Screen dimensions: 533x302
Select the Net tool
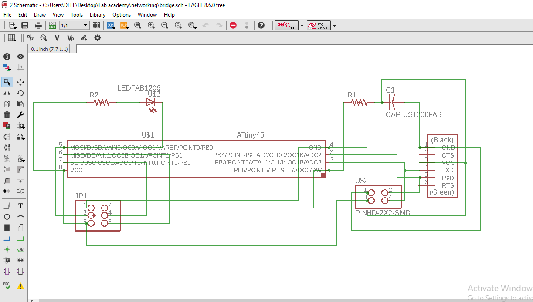click(x=20, y=238)
